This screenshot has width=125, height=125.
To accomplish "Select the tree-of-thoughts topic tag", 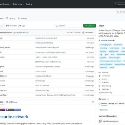I will point(114,58).
